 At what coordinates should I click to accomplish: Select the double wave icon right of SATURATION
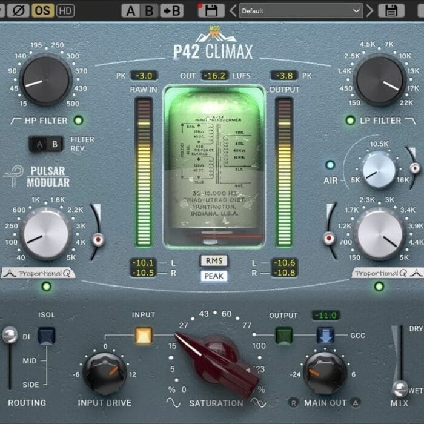(x=258, y=402)
